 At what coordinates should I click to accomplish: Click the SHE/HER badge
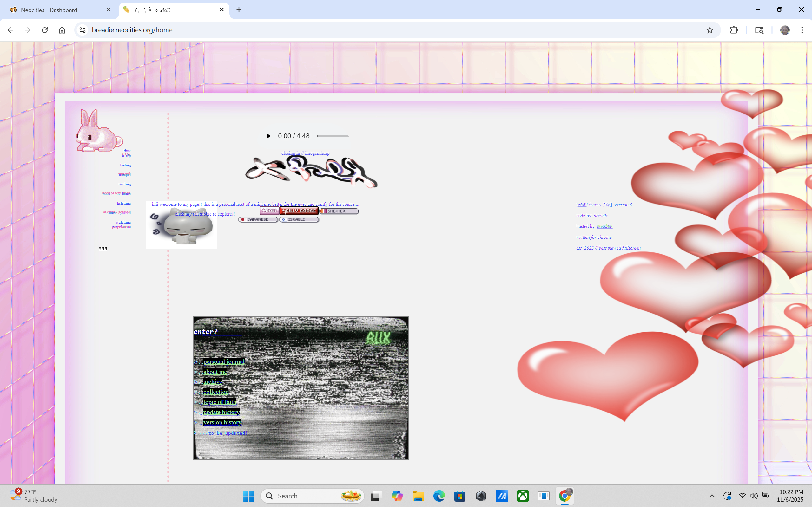click(x=339, y=211)
